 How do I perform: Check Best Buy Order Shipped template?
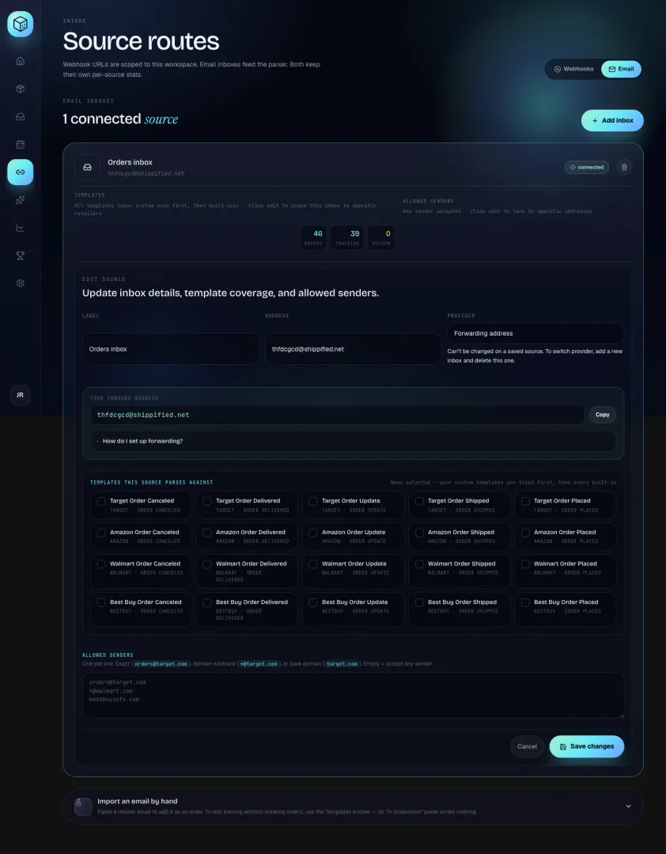[x=419, y=602]
